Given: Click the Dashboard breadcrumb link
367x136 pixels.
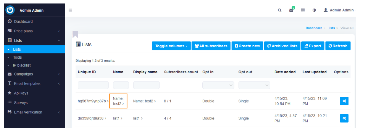Looking at the screenshot, I should [x=314, y=28].
